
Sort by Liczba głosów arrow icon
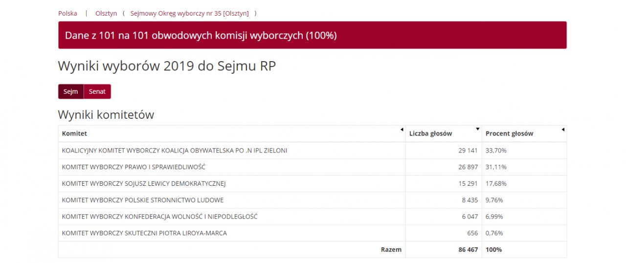click(x=478, y=130)
